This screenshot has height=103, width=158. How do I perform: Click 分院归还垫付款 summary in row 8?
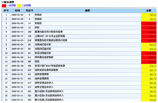[43, 44]
